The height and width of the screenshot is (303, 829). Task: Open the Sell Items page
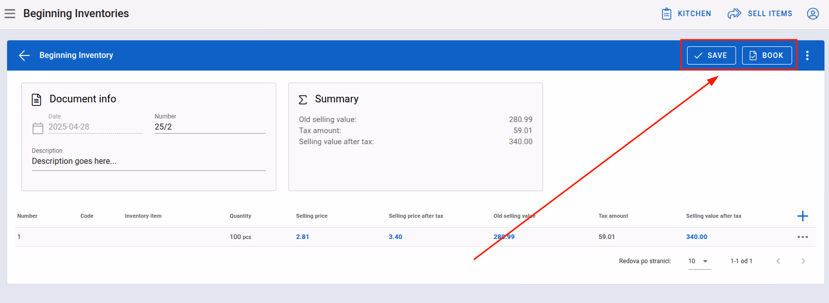point(760,14)
